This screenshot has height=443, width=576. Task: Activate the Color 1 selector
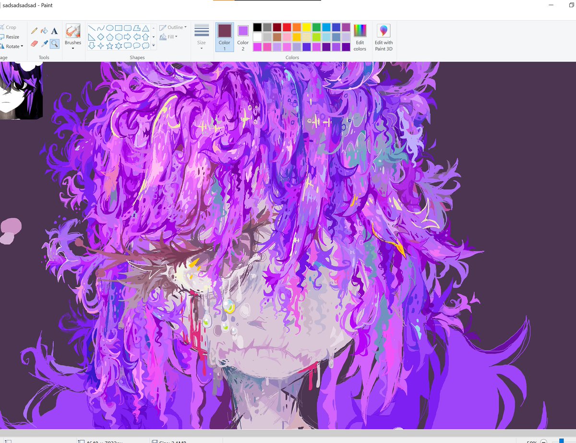pos(225,37)
